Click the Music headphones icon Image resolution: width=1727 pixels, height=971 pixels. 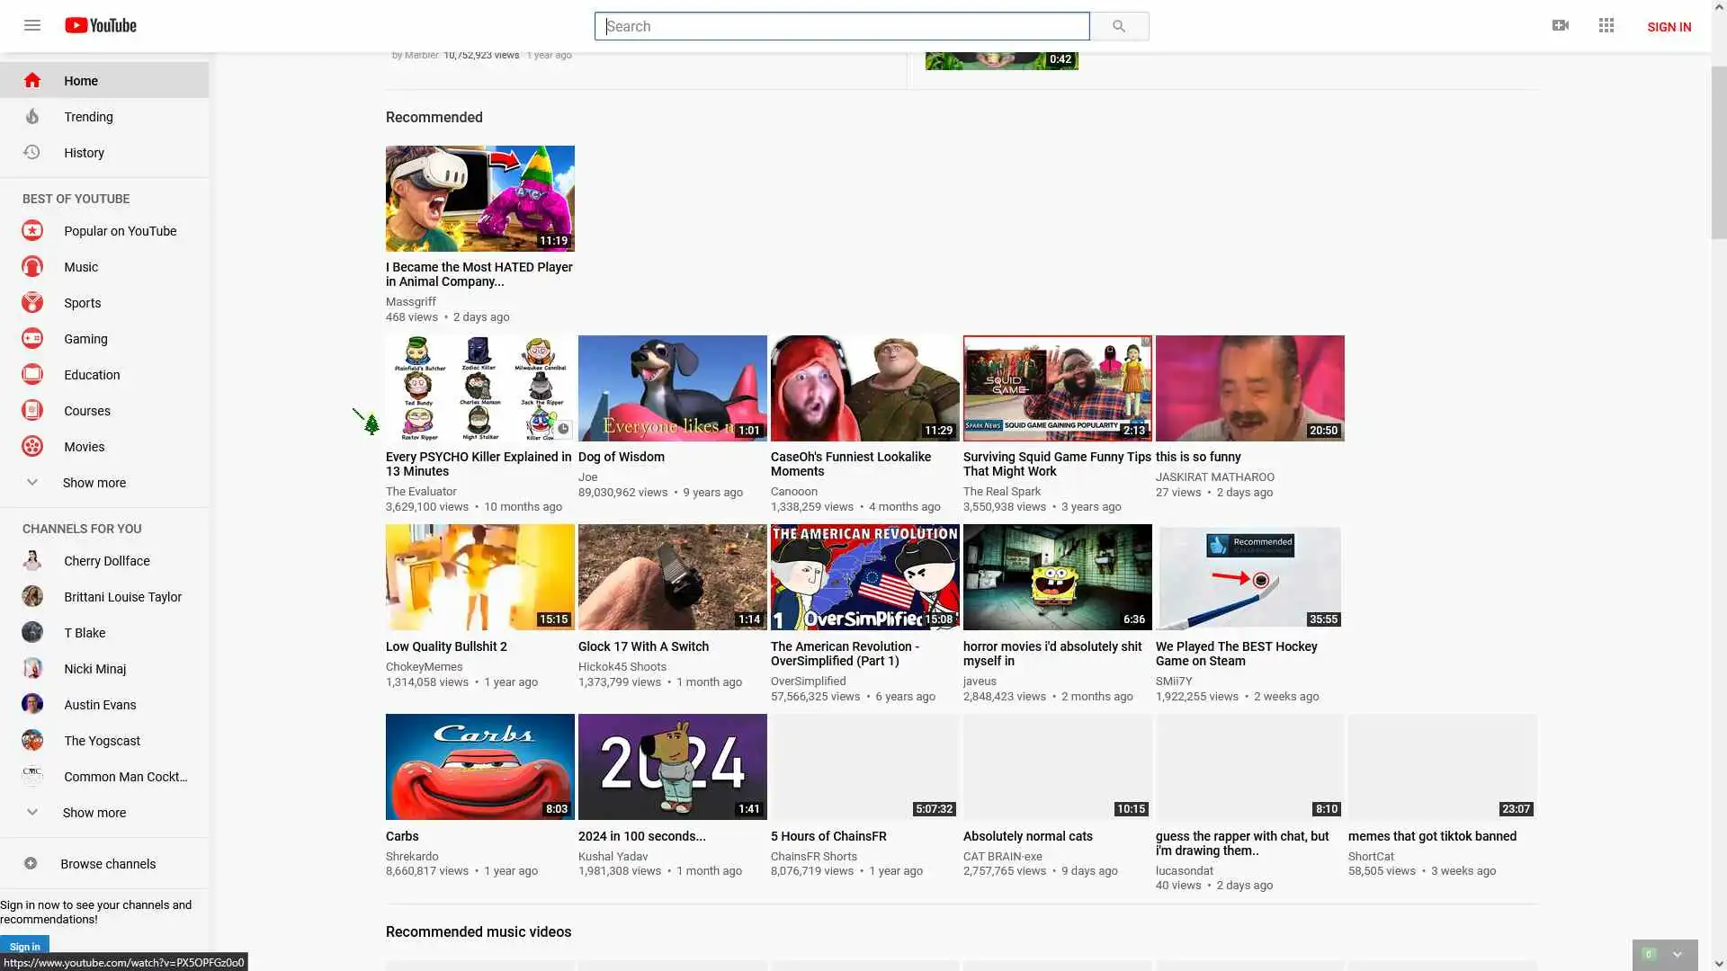click(32, 267)
